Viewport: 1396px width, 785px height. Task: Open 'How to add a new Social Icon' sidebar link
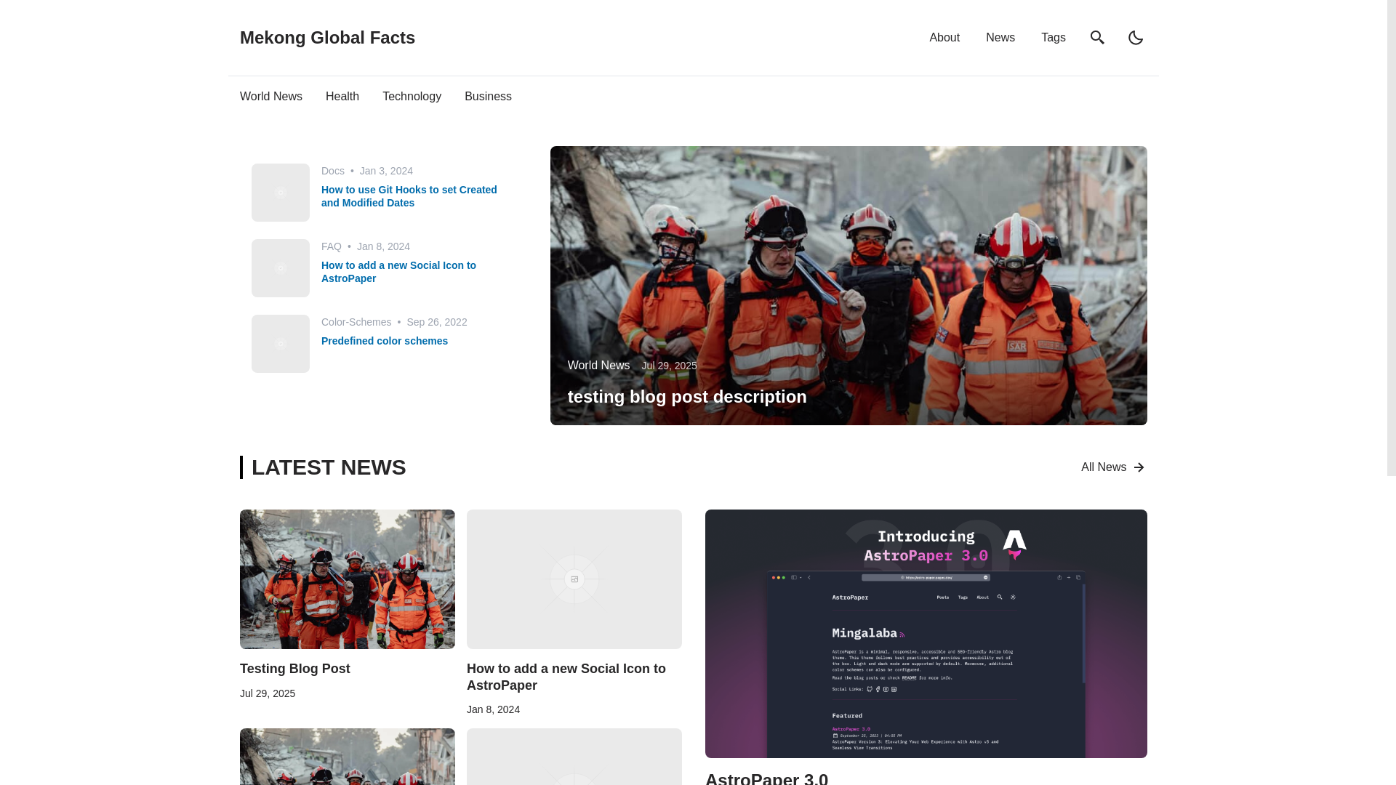(398, 272)
